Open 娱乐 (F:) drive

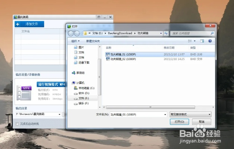[x=84, y=103]
